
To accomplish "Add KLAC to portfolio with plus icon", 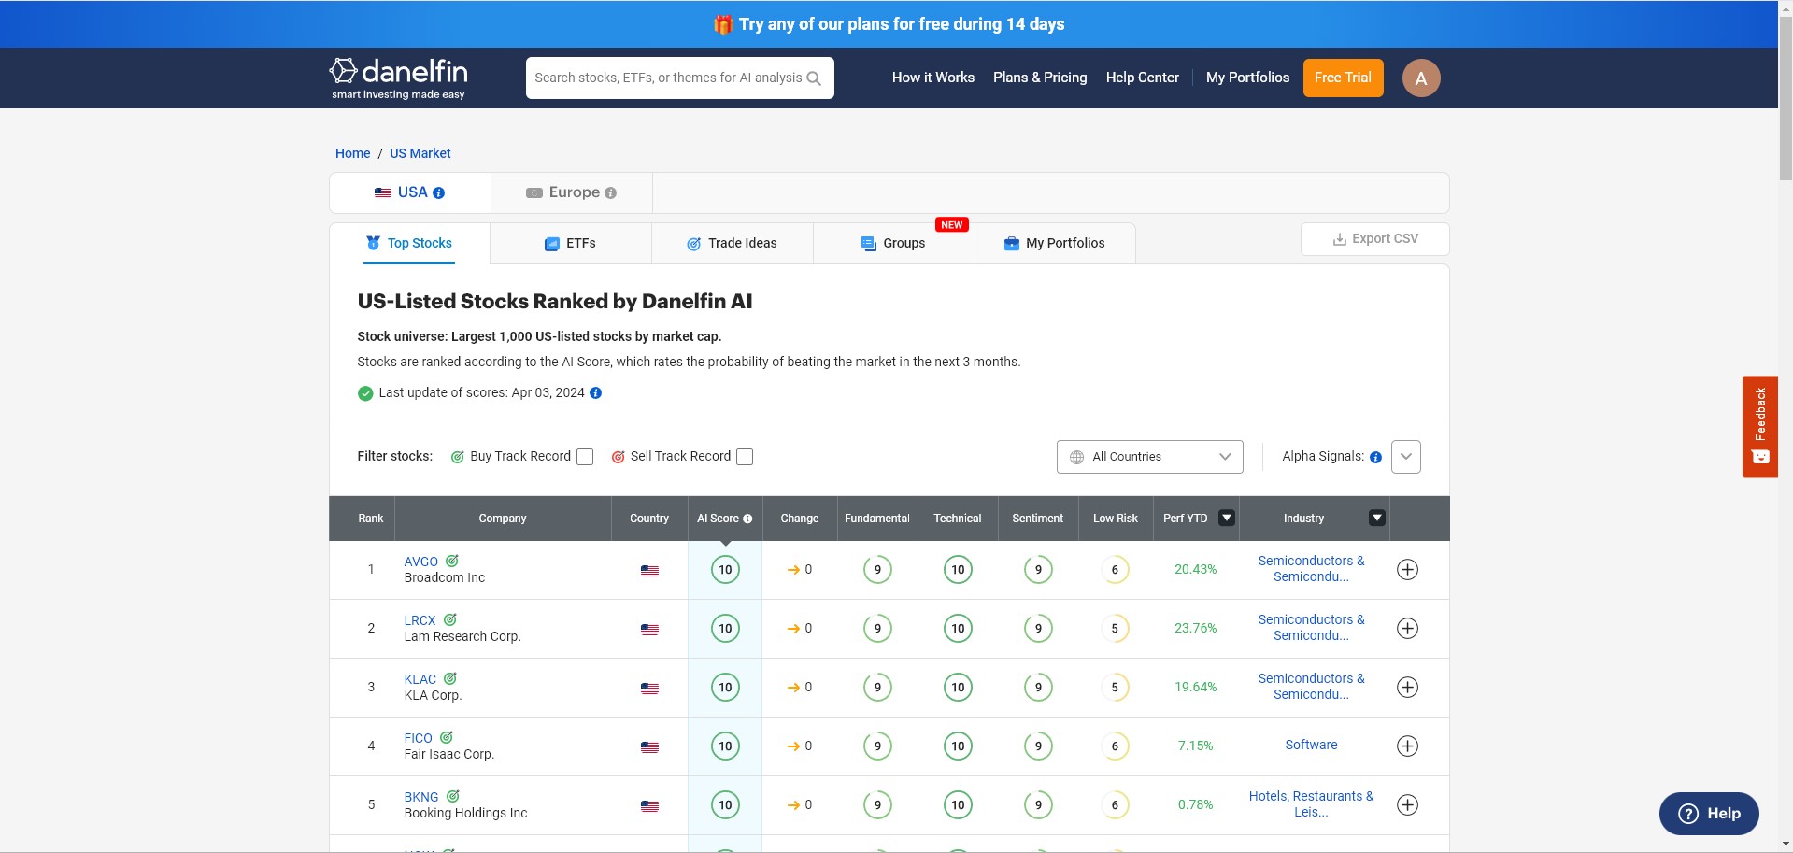I will pos(1407,688).
